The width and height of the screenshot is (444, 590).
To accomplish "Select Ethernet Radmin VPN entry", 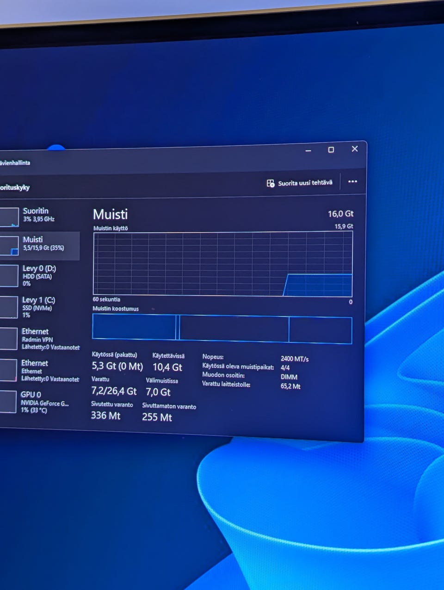I will [39, 339].
